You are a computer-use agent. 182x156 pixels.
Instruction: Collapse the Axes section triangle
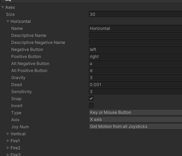pos(3,7)
